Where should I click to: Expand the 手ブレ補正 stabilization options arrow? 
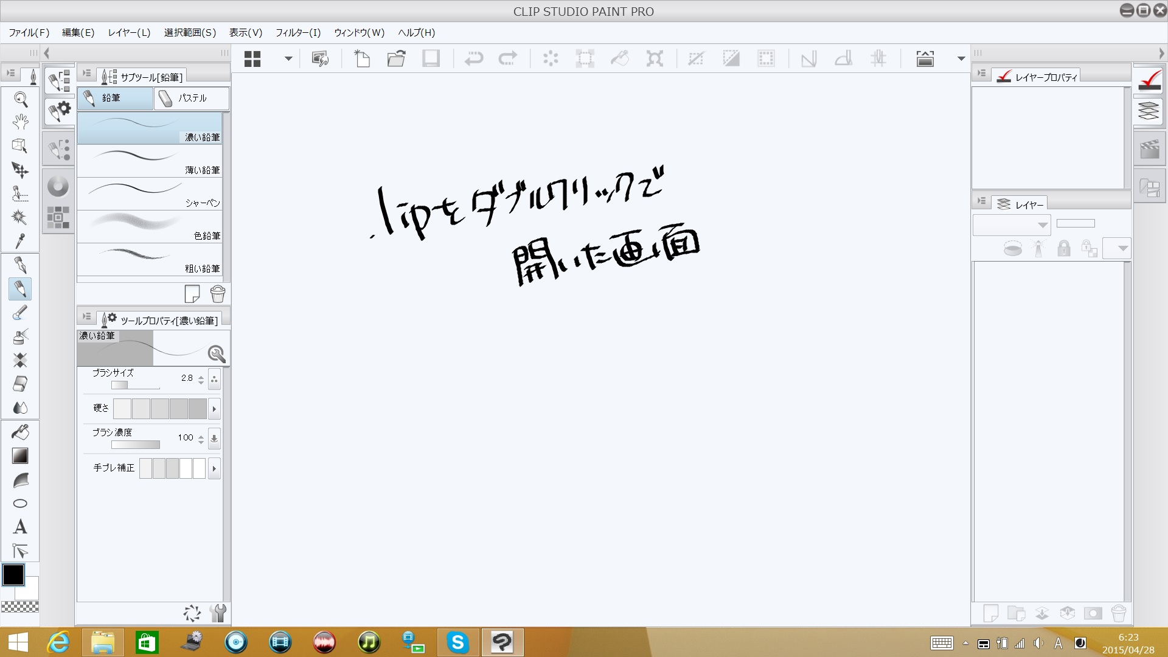point(214,468)
